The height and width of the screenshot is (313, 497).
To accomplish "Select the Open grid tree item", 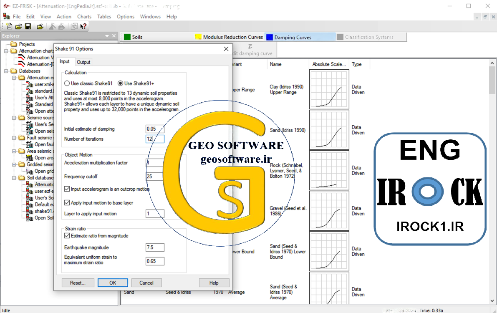I will [x=40, y=171].
